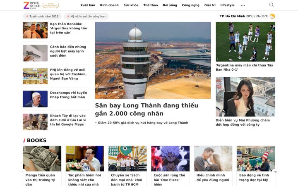This screenshot has height=186, width=298.
Task: Read the máy lạnh suốt đêm warning article
Action: pos(68,51)
